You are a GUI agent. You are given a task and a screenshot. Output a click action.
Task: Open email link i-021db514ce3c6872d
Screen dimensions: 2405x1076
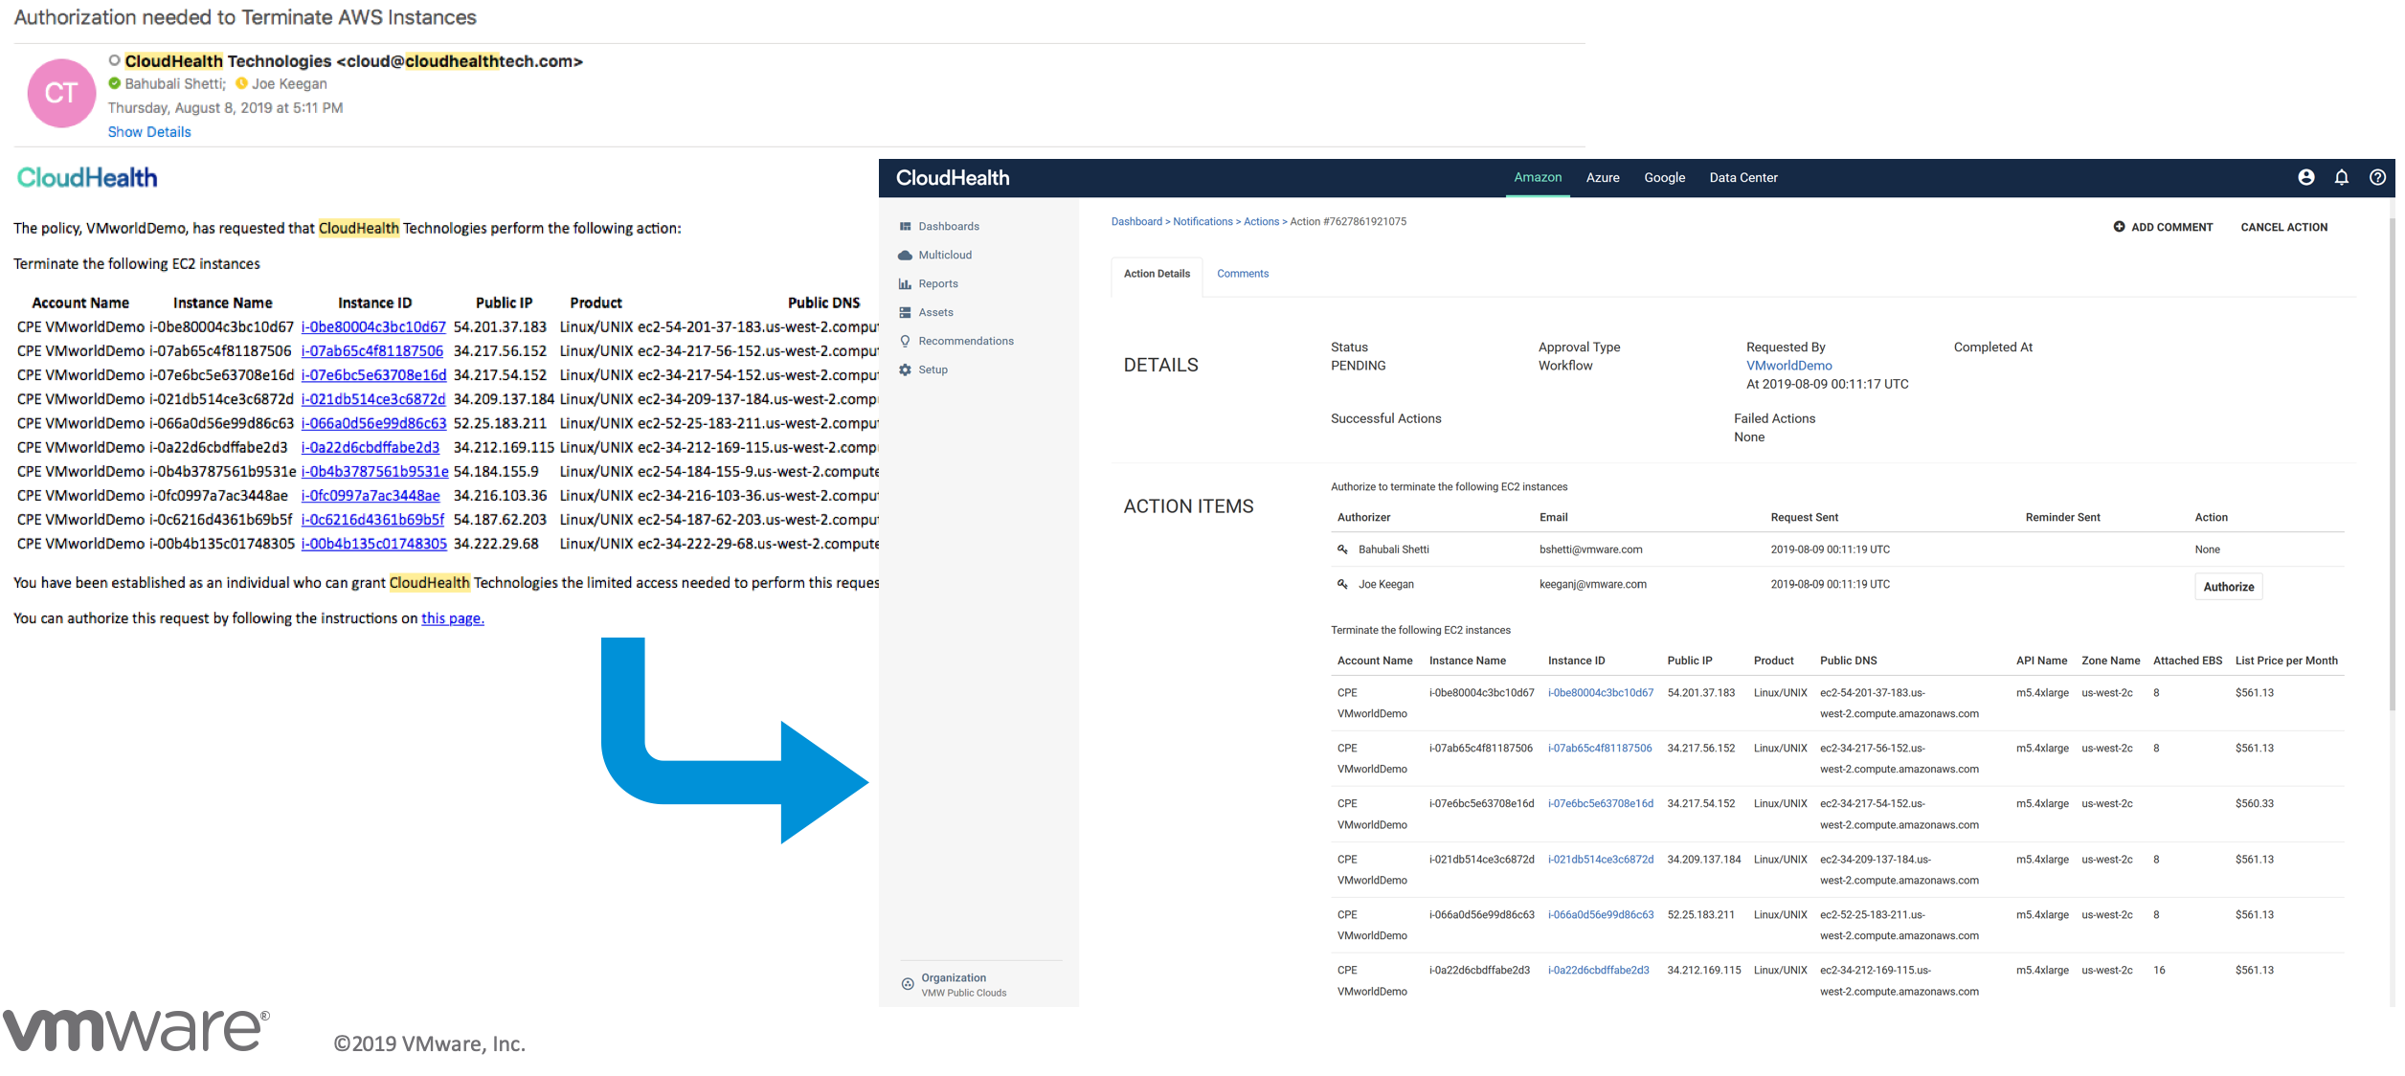373,399
